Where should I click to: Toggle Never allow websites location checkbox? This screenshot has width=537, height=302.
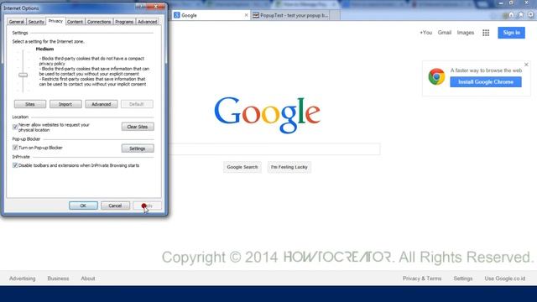(x=15, y=127)
